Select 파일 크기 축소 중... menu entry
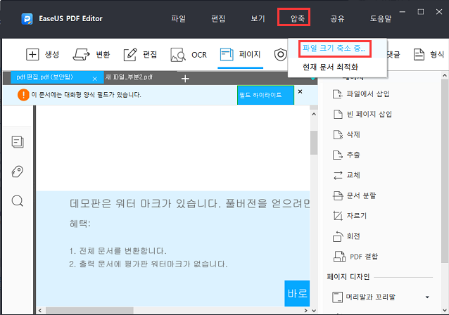 pyautogui.click(x=334, y=49)
